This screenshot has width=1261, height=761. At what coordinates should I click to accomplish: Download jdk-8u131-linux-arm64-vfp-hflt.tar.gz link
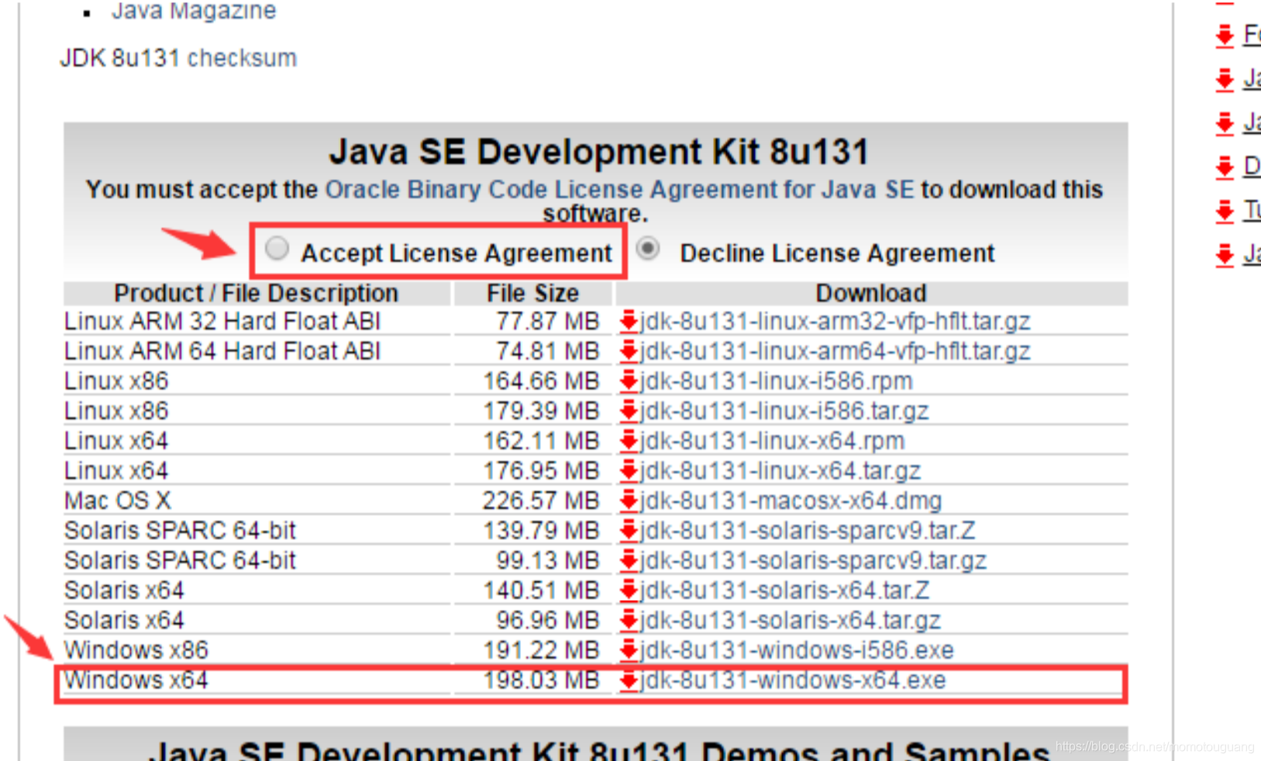pos(835,351)
